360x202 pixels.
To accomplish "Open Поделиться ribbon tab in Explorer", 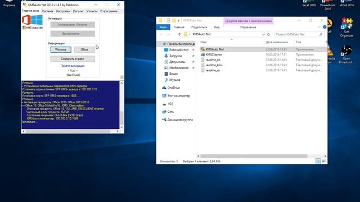I will tap(199, 27).
